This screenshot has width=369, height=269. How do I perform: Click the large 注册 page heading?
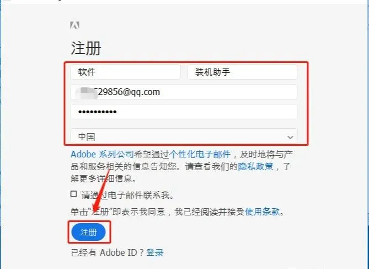[86, 48]
